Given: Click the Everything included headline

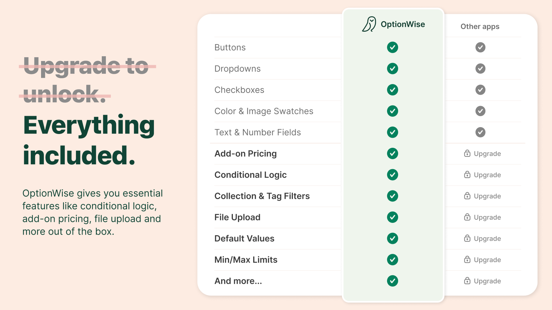Looking at the screenshot, I should click(x=89, y=140).
